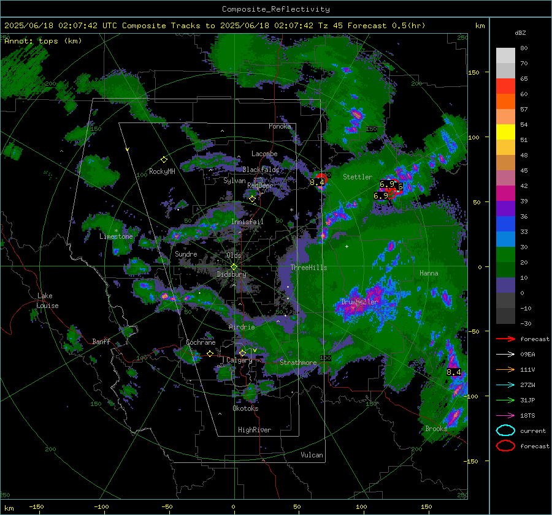Click the Strathmore city label
Image resolution: width=552 pixels, height=515 pixels.
pos(298,363)
